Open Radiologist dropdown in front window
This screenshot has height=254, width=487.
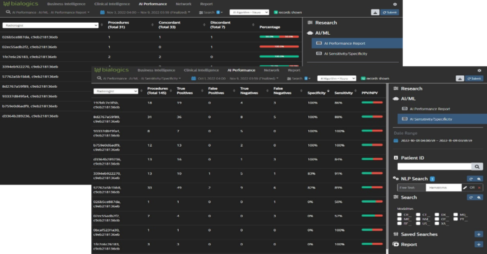[116, 91]
